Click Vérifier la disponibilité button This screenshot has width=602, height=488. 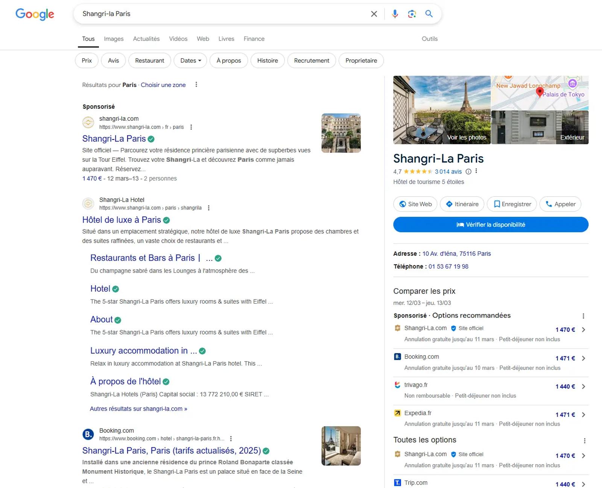pos(491,225)
